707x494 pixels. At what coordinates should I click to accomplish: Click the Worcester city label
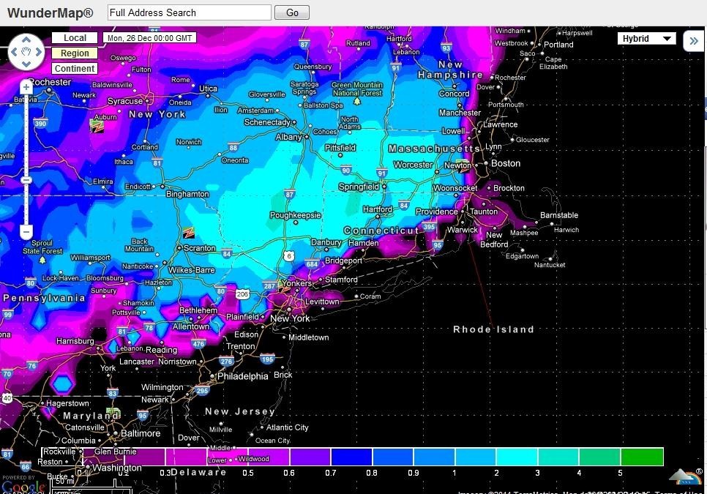[x=413, y=165]
